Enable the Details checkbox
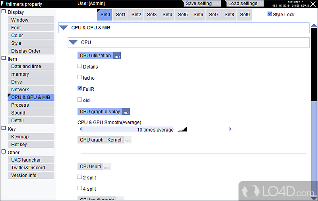The image size is (318, 201). click(x=80, y=66)
